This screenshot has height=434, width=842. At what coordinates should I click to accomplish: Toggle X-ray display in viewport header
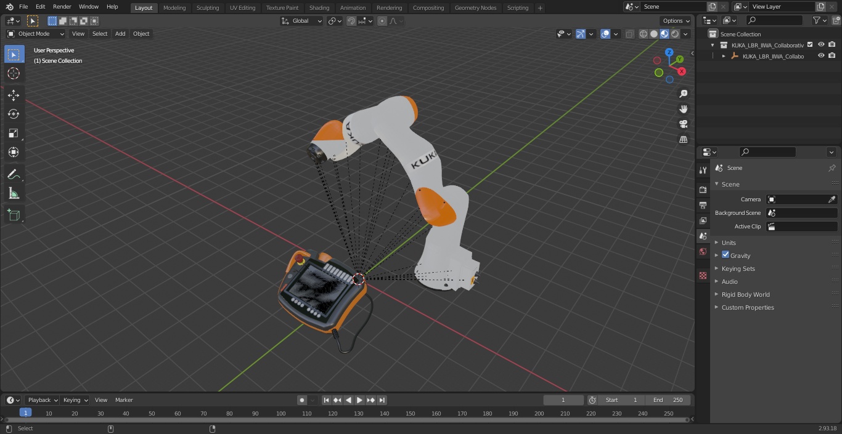[x=629, y=34]
